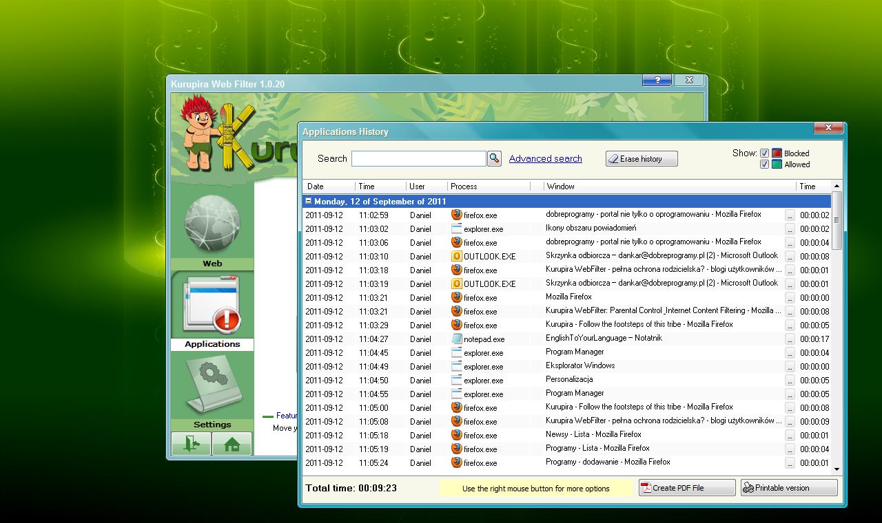The height and width of the screenshot is (523, 882).
Task: Select row titled 'Mozilla Firefox' at 11:03:21
Action: point(567,297)
